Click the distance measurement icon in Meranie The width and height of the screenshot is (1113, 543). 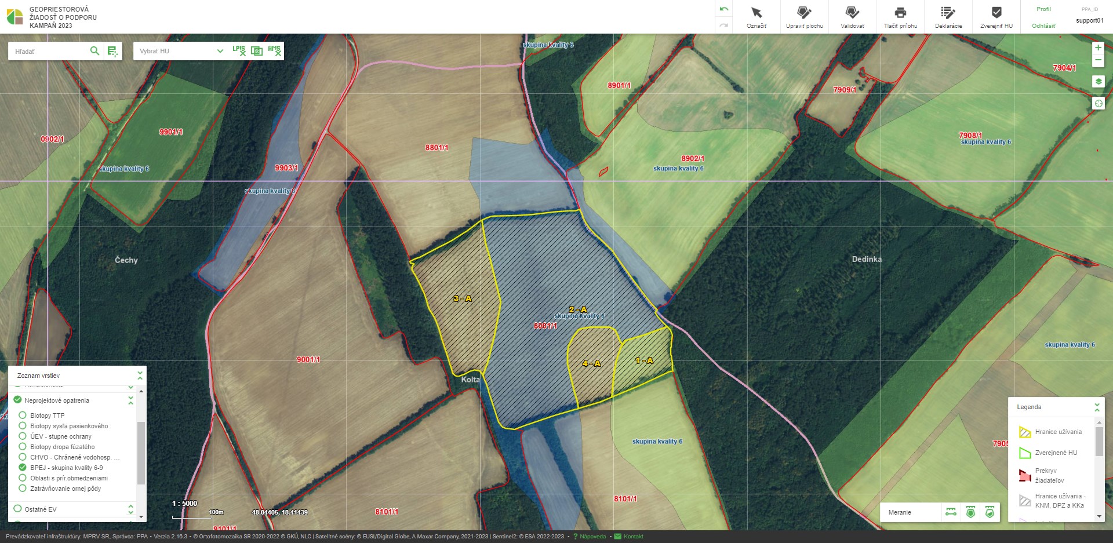951,512
